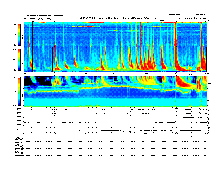Click the 24:00 label under RAD1 spectrogram
Screen dimensions: 223x172
[207, 74]
